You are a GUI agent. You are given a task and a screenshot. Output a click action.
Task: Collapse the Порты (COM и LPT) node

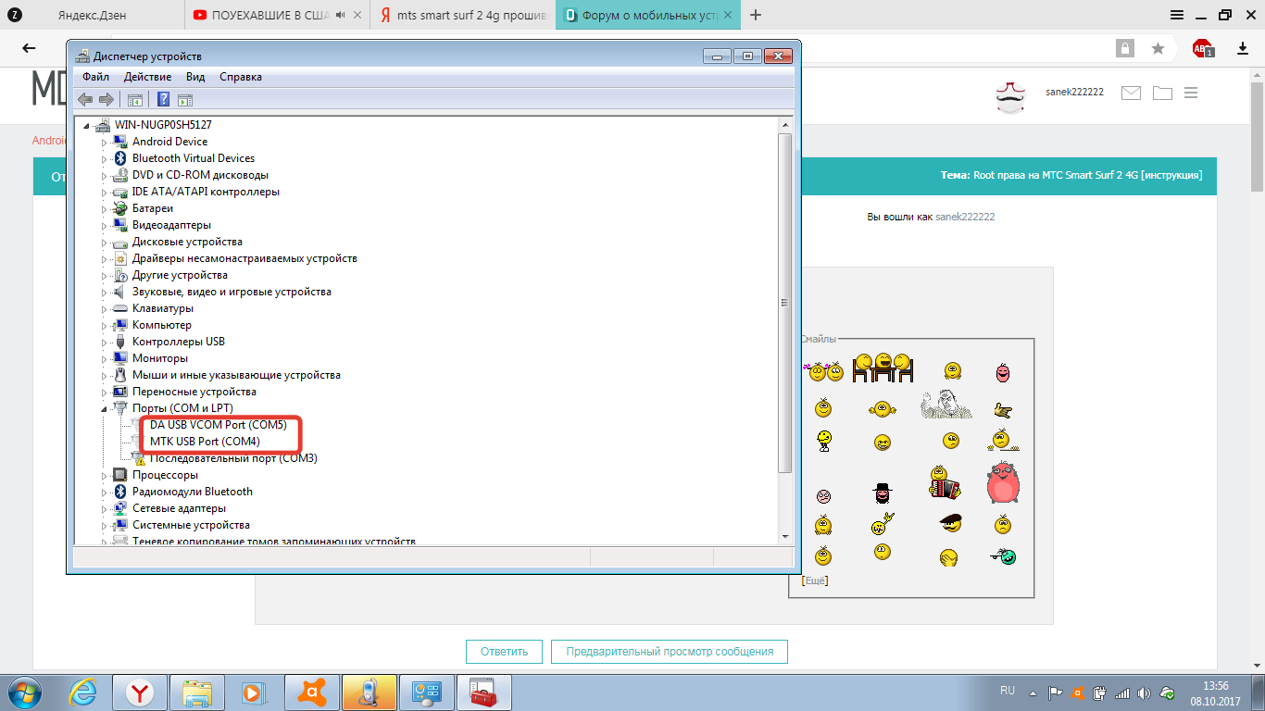[x=105, y=408]
